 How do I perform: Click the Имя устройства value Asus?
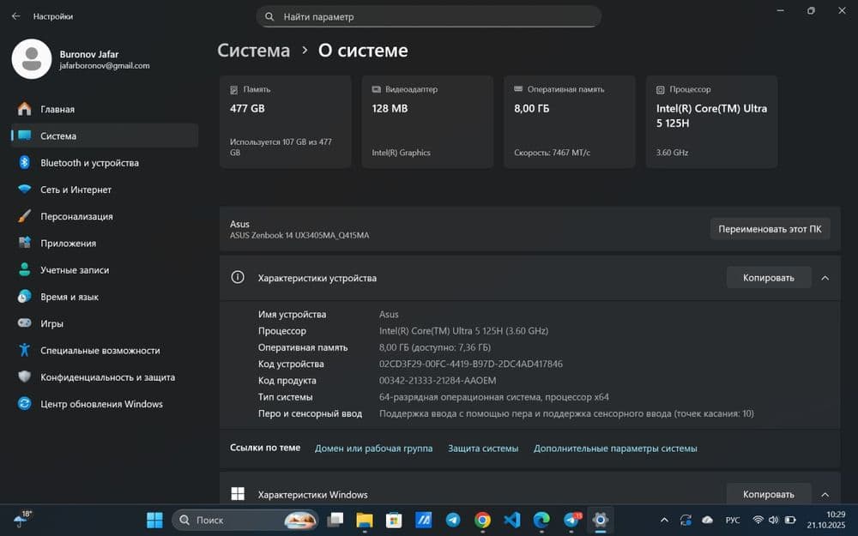click(x=389, y=314)
